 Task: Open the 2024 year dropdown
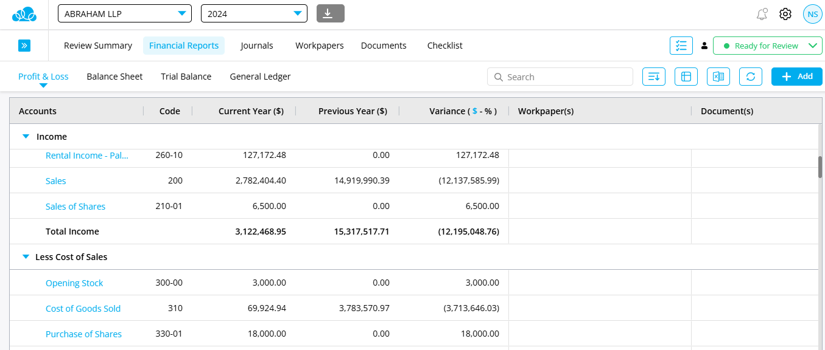point(254,13)
